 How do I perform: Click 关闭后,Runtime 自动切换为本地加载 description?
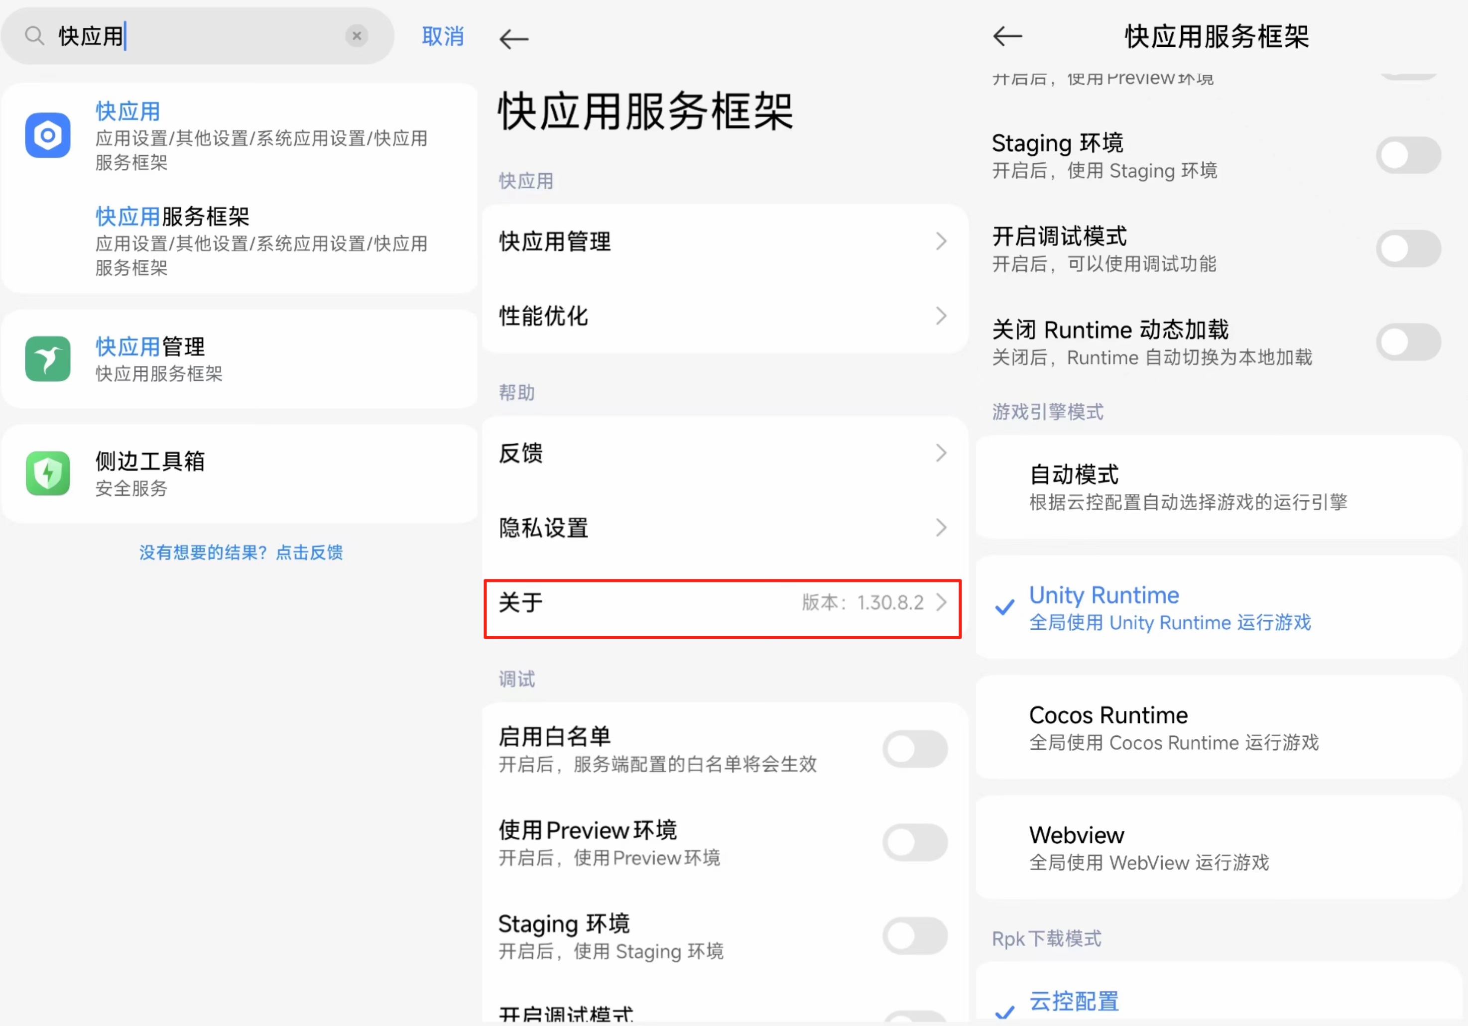(x=1151, y=357)
